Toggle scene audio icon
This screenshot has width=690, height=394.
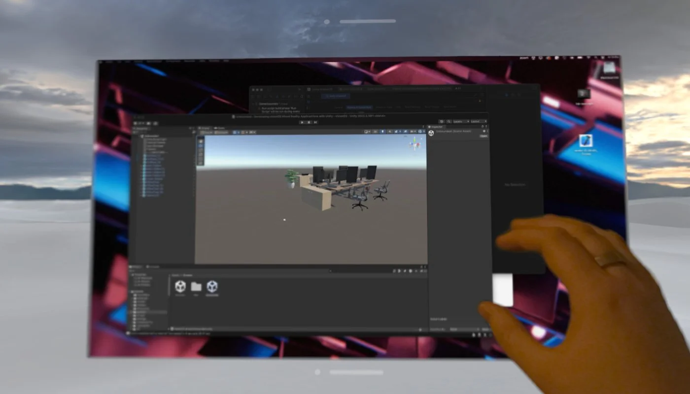pyautogui.click(x=390, y=132)
